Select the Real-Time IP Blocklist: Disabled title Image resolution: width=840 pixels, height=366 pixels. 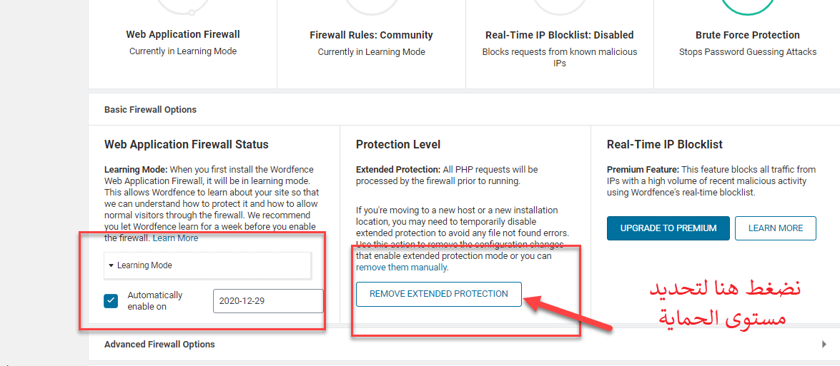pos(559,35)
